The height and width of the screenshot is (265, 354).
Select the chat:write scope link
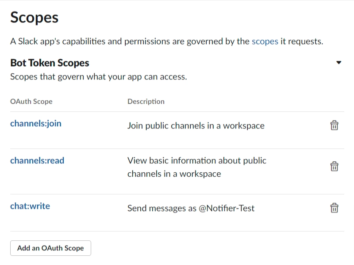30,206
